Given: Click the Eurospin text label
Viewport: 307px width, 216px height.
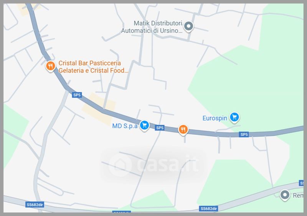Looking at the screenshot, I should click(x=215, y=118).
